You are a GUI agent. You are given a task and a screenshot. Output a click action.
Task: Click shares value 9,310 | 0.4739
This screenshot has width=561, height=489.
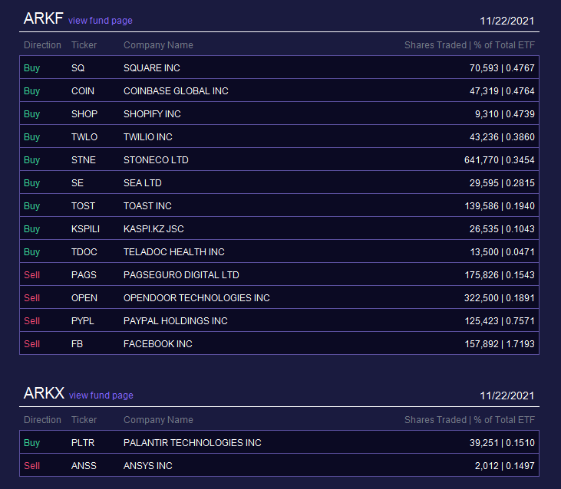[x=505, y=114]
